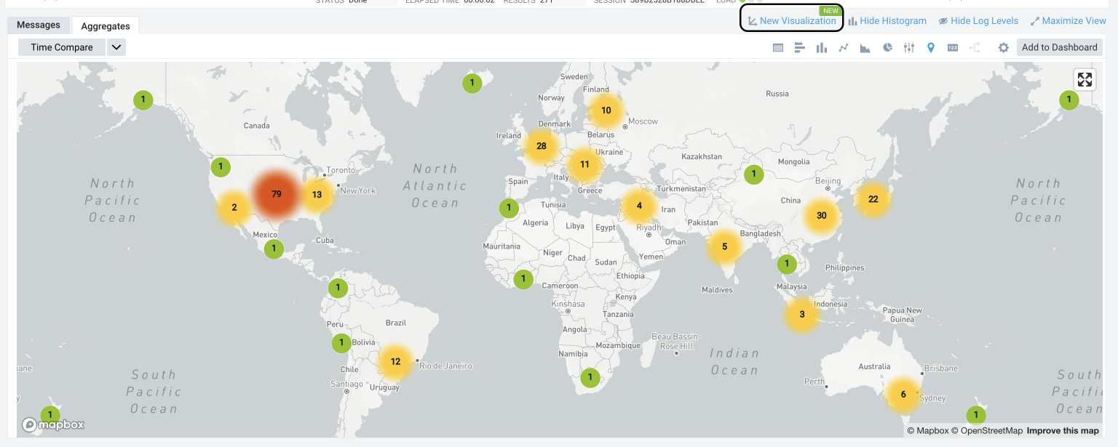This screenshot has width=1118, height=447.
Task: Toggle Hide Log Levels
Action: pos(978,21)
